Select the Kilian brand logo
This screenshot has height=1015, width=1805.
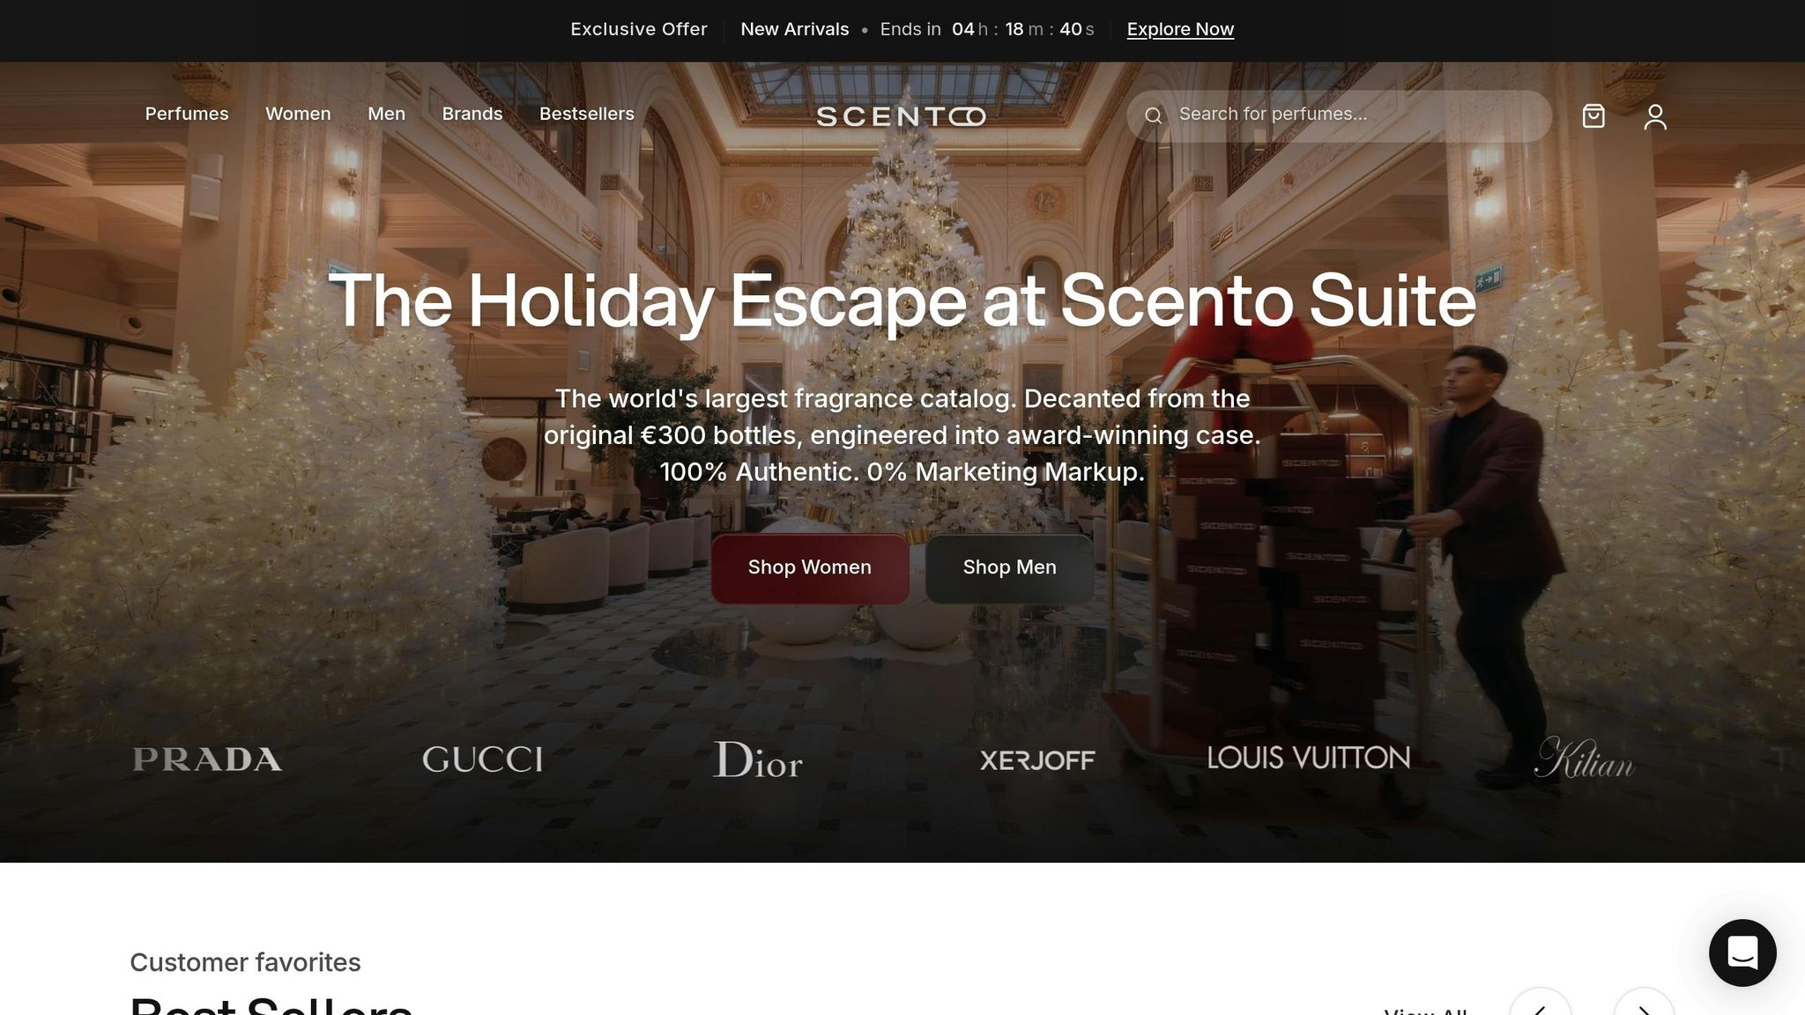[1584, 758]
